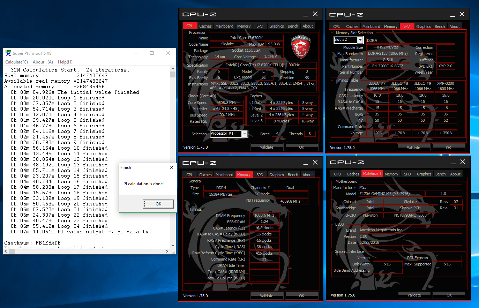The image size is (479, 308).
Task: Click the Part Number F4-3200C16-8GTZ field
Action: click(x=388, y=66)
